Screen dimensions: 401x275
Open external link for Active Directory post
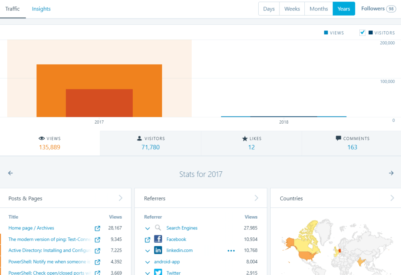pyautogui.click(x=97, y=251)
